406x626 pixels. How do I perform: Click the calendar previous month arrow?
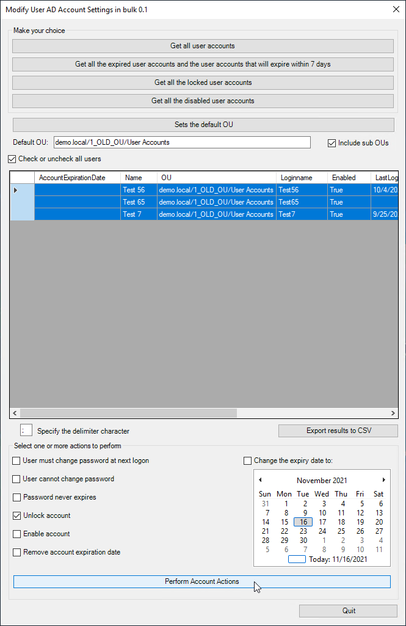(x=260, y=480)
